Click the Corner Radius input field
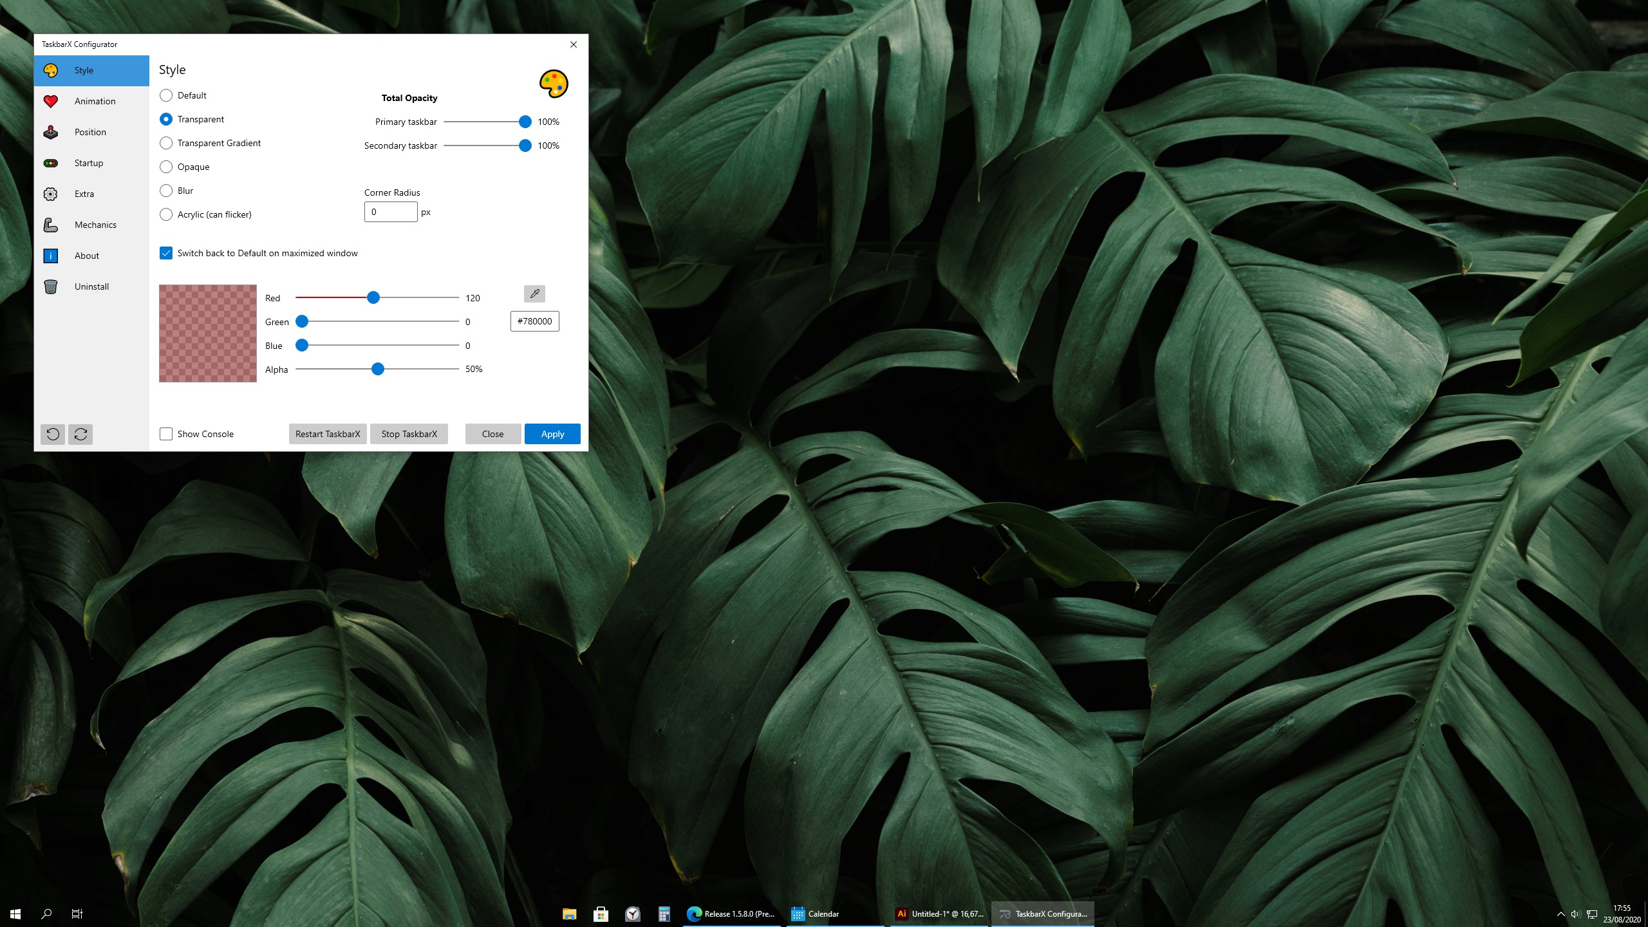 pyautogui.click(x=391, y=211)
